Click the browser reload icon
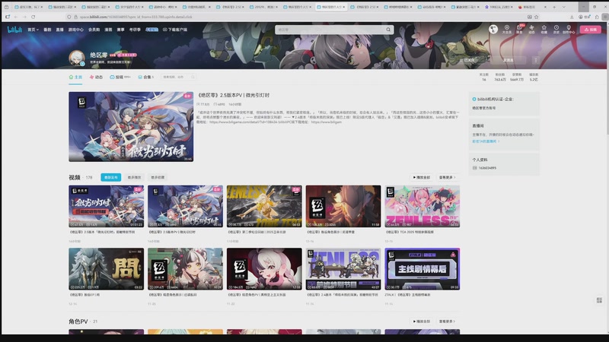Viewport: 609px width, 342px height. (33, 17)
